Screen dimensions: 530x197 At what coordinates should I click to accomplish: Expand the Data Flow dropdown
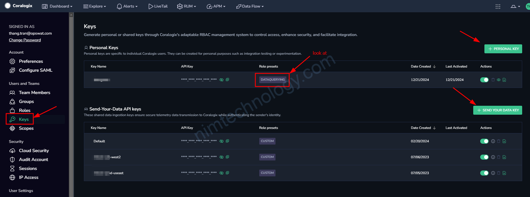[x=250, y=6]
